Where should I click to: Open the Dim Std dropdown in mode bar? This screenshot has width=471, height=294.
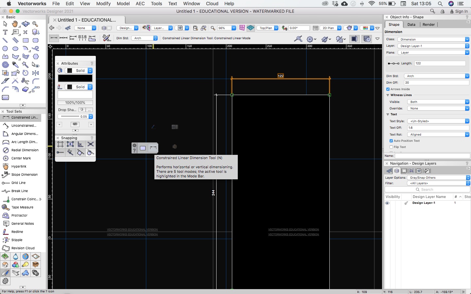tap(144, 38)
